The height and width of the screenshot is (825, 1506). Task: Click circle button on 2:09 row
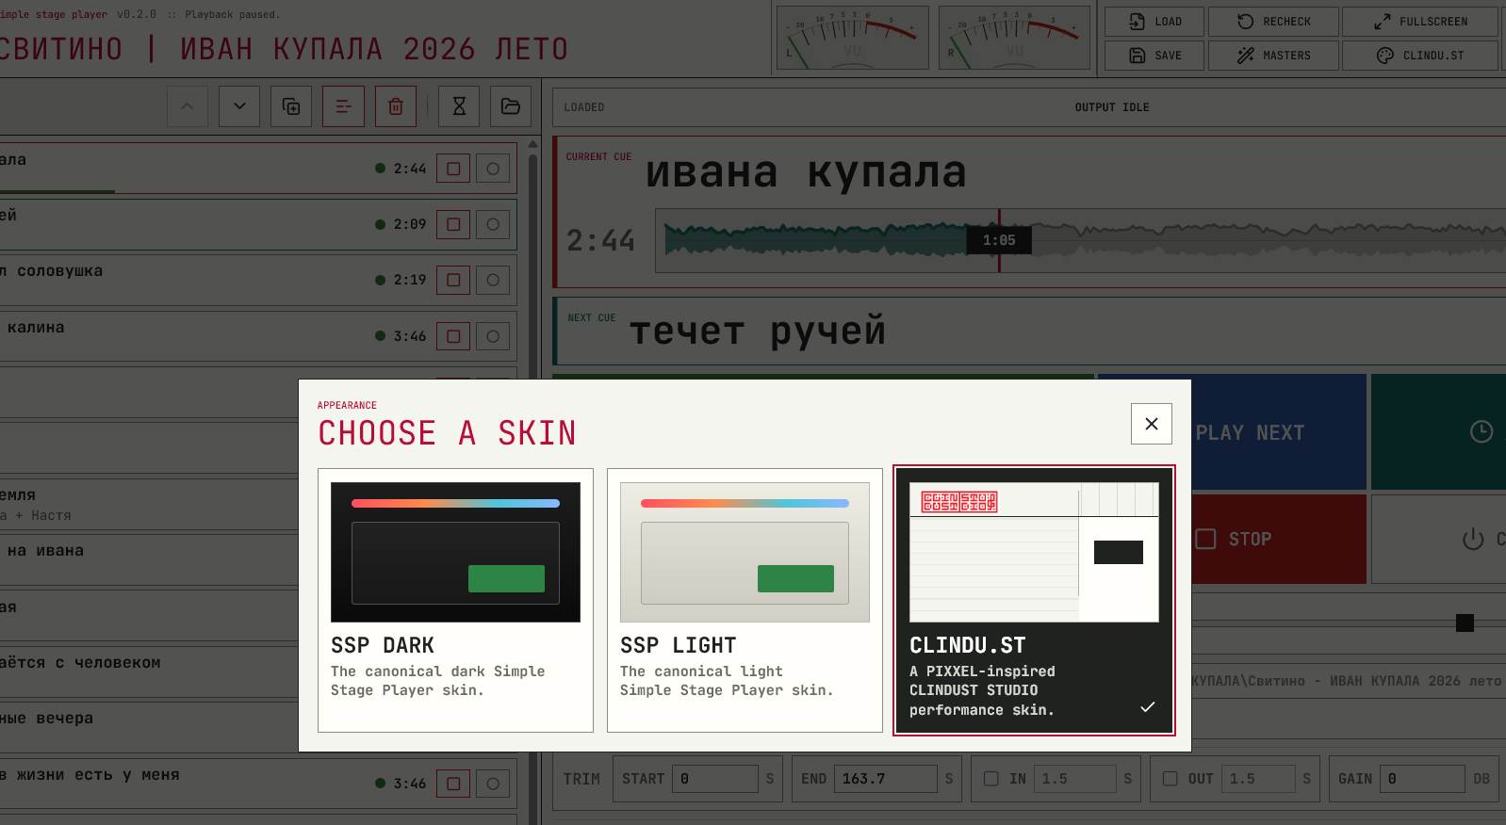coord(493,224)
